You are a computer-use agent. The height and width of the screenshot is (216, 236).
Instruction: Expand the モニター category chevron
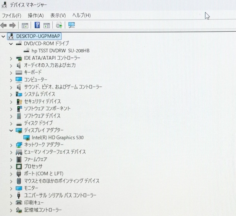[11, 188]
